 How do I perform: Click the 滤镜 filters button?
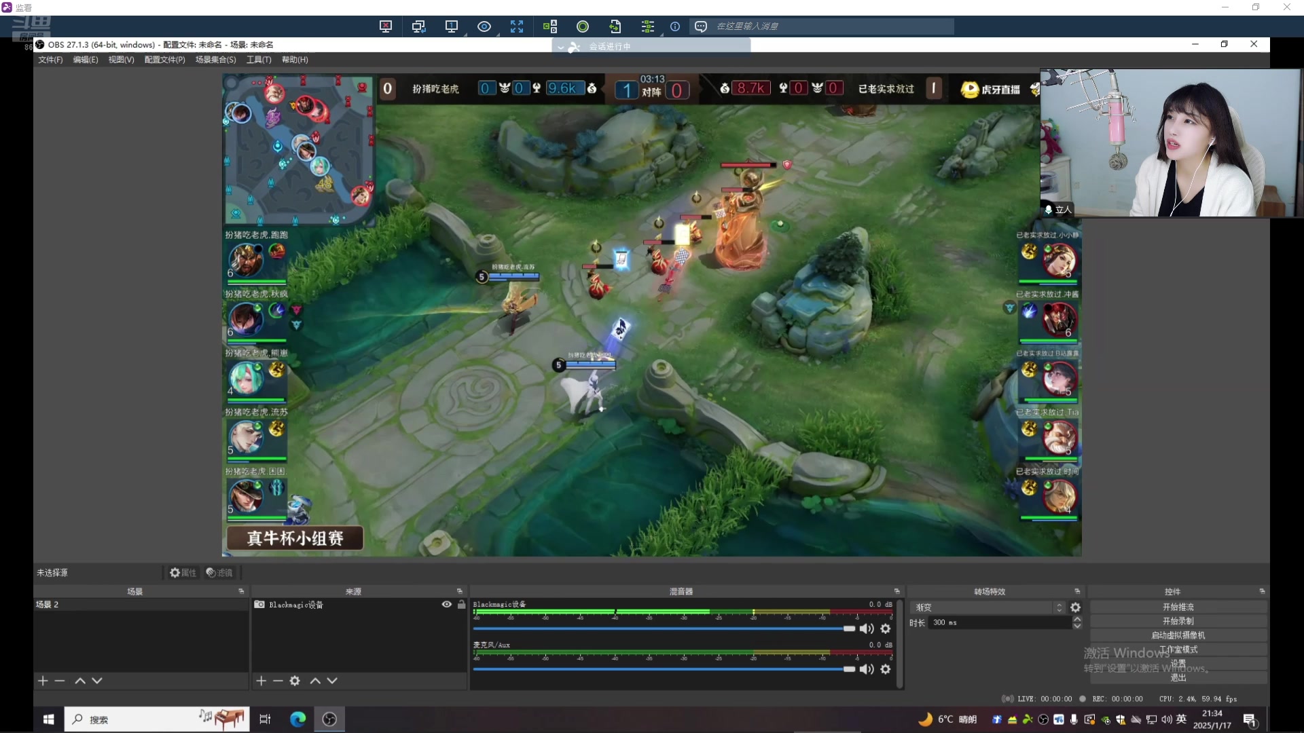pos(219,573)
